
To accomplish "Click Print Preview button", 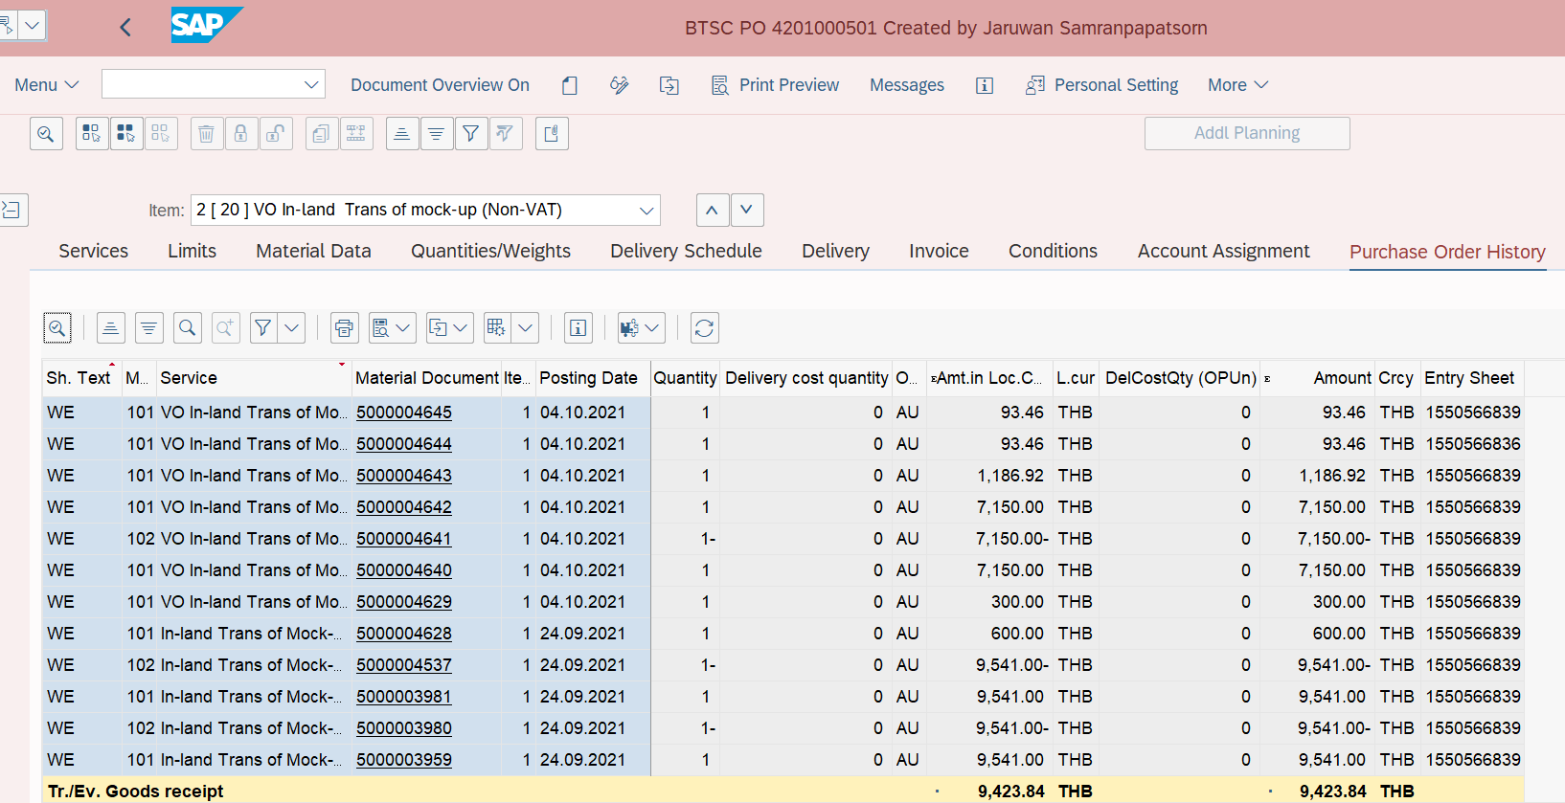I will pos(776,85).
